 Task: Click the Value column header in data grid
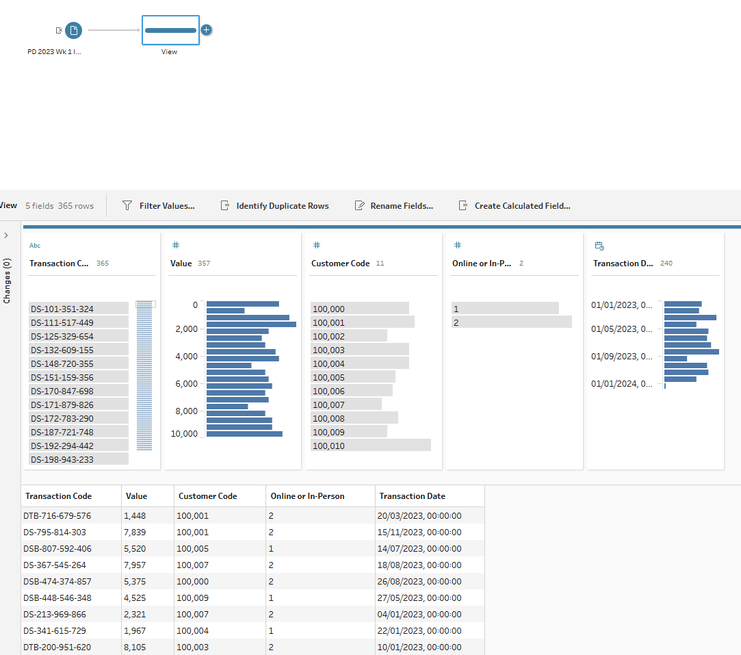136,496
